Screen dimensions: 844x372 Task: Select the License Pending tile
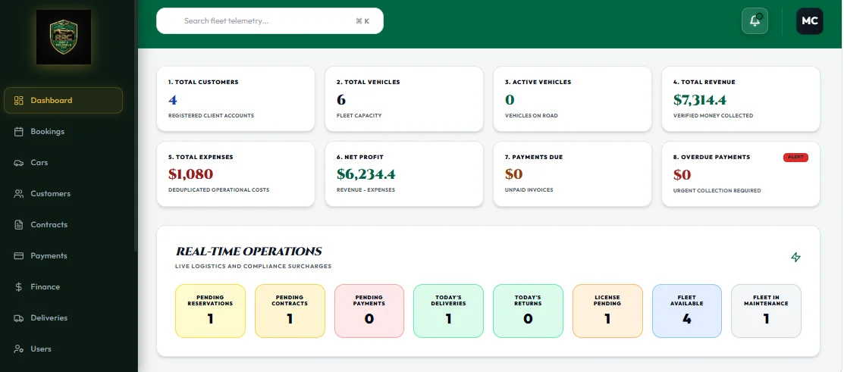pyautogui.click(x=607, y=311)
